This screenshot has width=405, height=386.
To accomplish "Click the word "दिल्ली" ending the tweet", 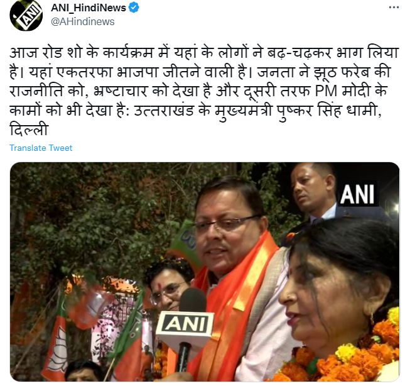I will (29, 130).
